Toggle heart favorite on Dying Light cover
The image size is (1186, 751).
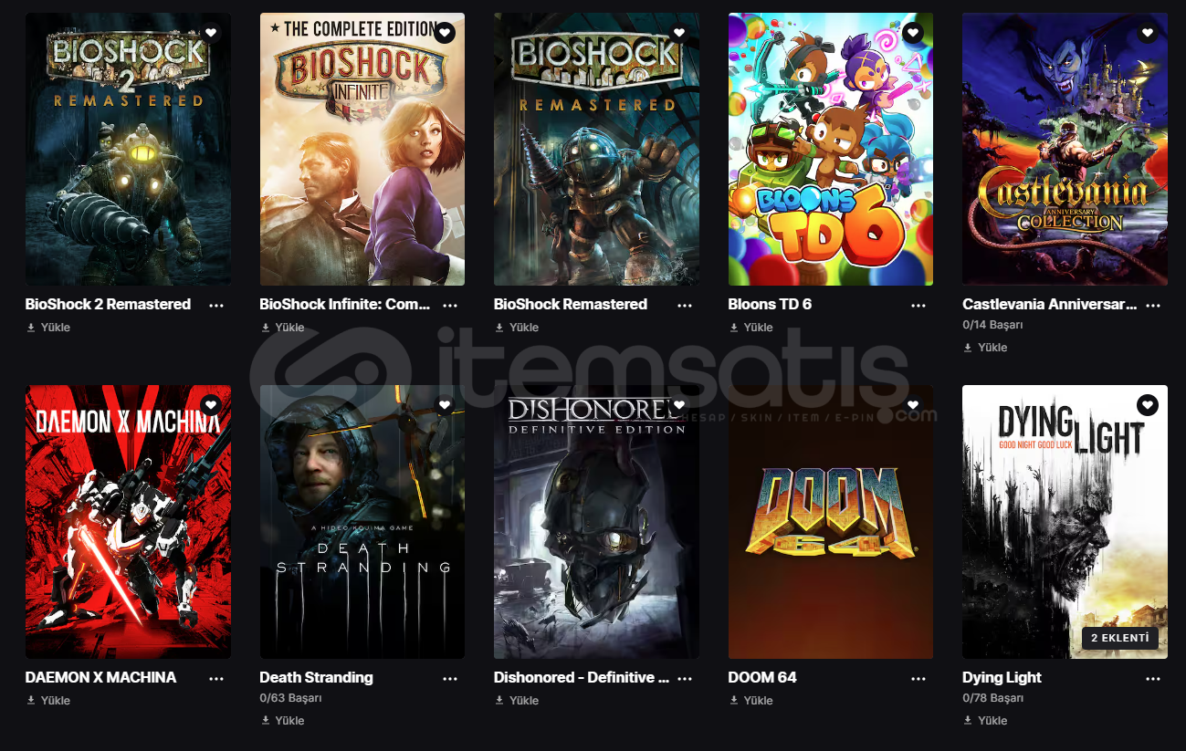point(1148,404)
